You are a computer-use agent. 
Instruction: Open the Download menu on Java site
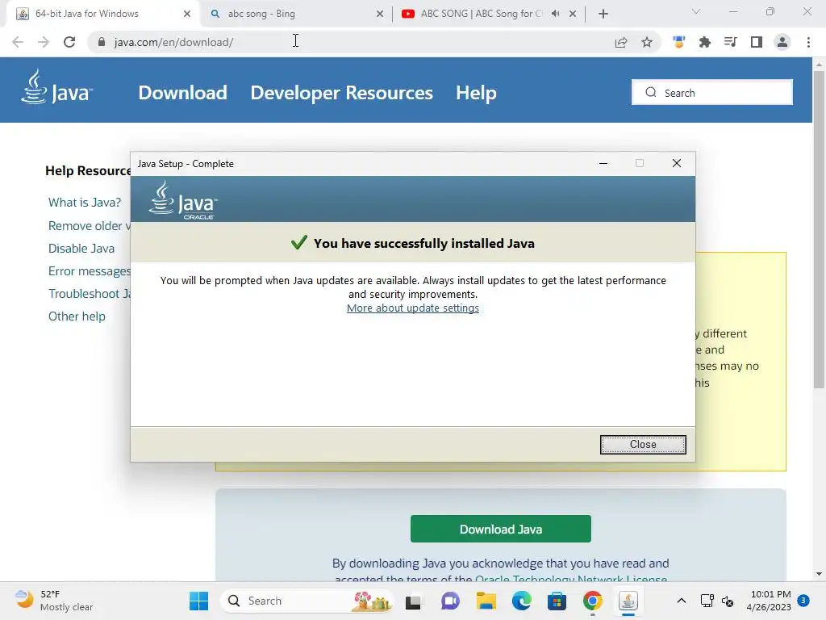click(x=182, y=93)
